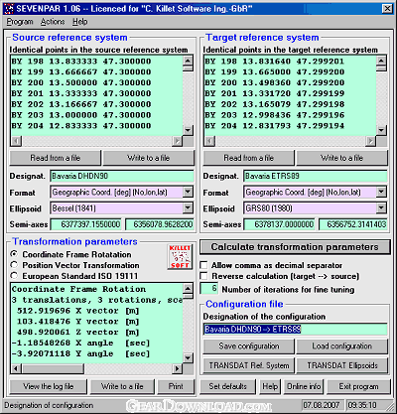
Task: Click target points list scroll left arrow
Action: (209, 141)
